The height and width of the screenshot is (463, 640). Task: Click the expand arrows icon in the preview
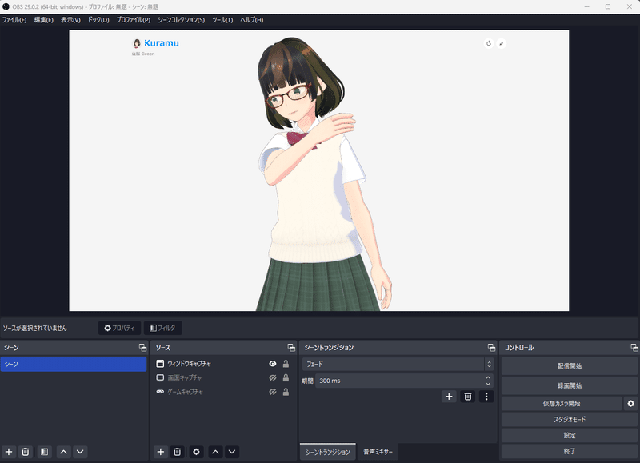pyautogui.click(x=502, y=43)
